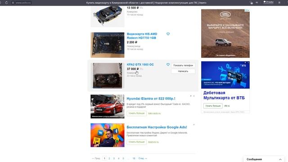Open the KFA2 GTX 1660 OC listing

[x=140, y=64]
